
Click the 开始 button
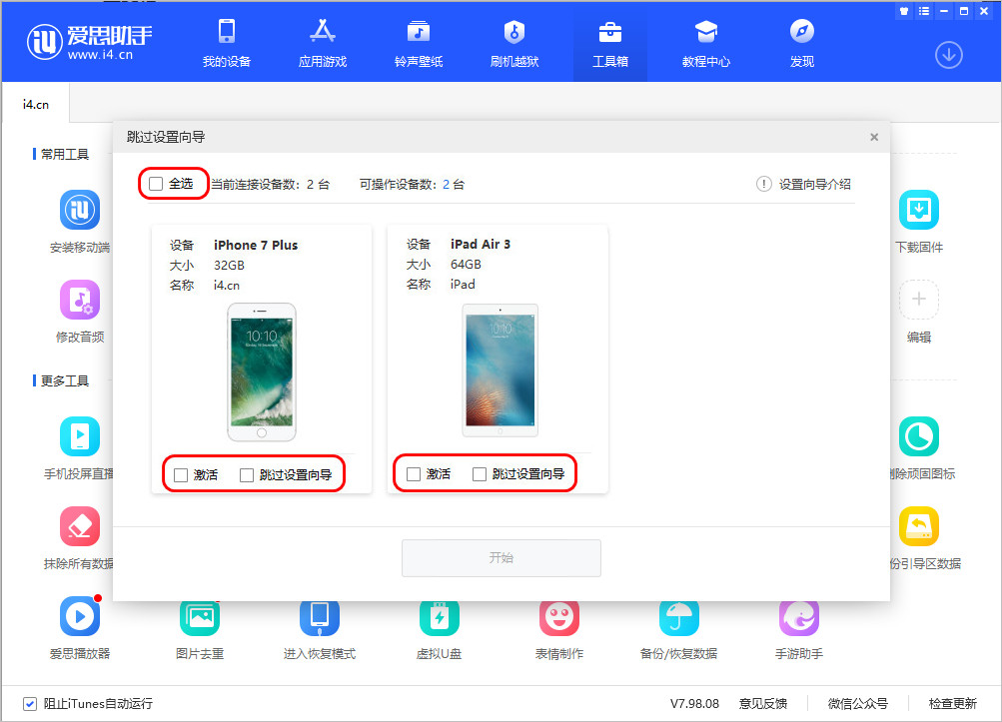click(501, 558)
